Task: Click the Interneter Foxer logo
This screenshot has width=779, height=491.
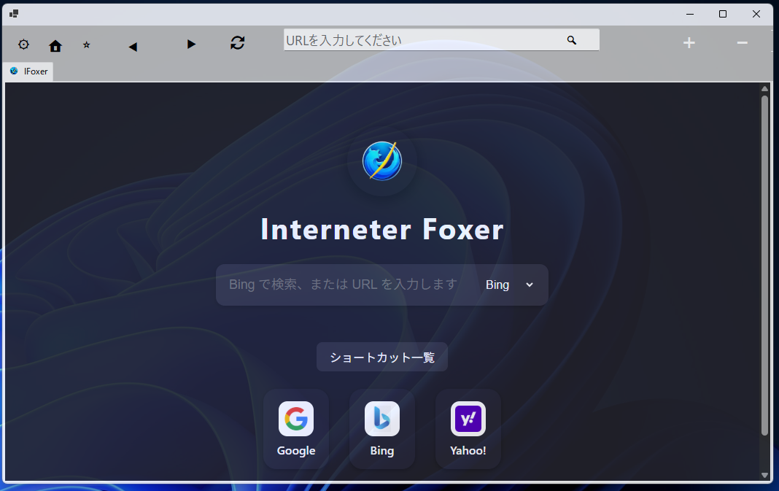Action: 381,161
